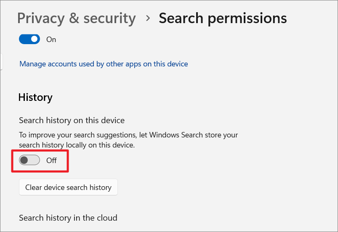This screenshot has width=338, height=232.
Task: Go back via Privacy & security breadcrumb
Action: pyautogui.click(x=76, y=18)
